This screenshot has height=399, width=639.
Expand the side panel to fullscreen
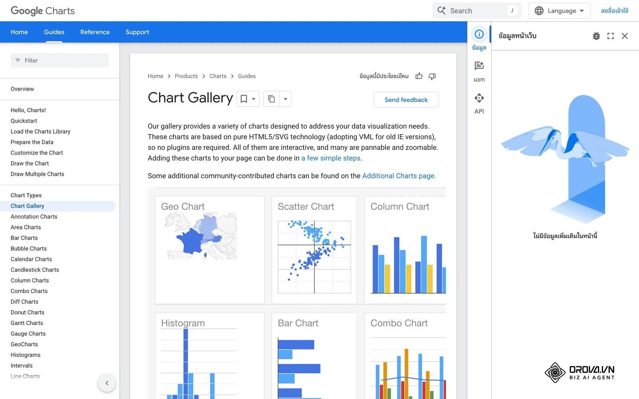(611, 36)
